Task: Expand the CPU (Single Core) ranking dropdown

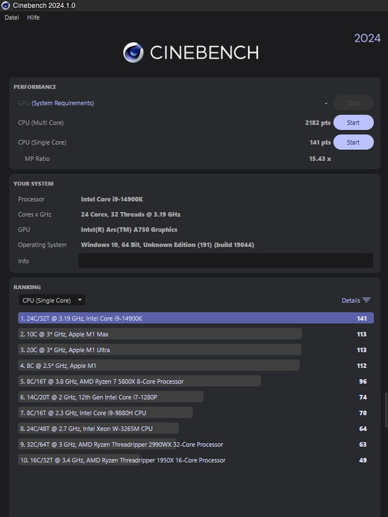Action: [52, 300]
